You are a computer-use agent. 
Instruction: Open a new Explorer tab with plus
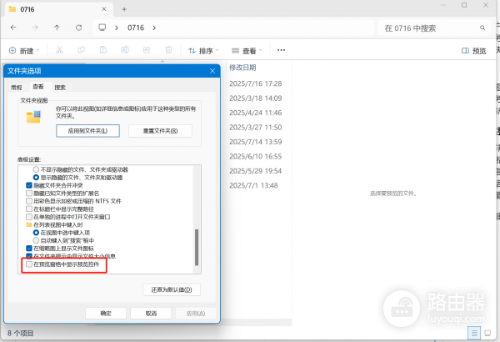(x=124, y=9)
